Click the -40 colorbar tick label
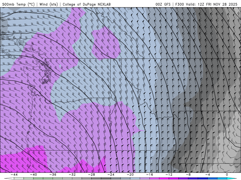 coord(33,175)
